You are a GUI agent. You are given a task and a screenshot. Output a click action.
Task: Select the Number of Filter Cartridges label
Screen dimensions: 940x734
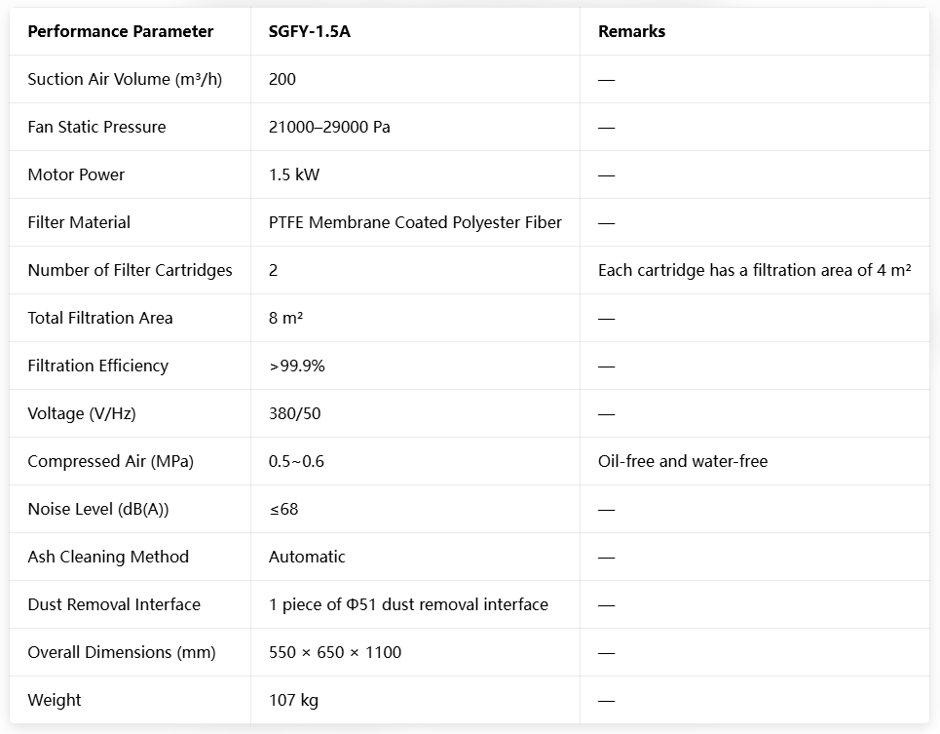point(130,270)
